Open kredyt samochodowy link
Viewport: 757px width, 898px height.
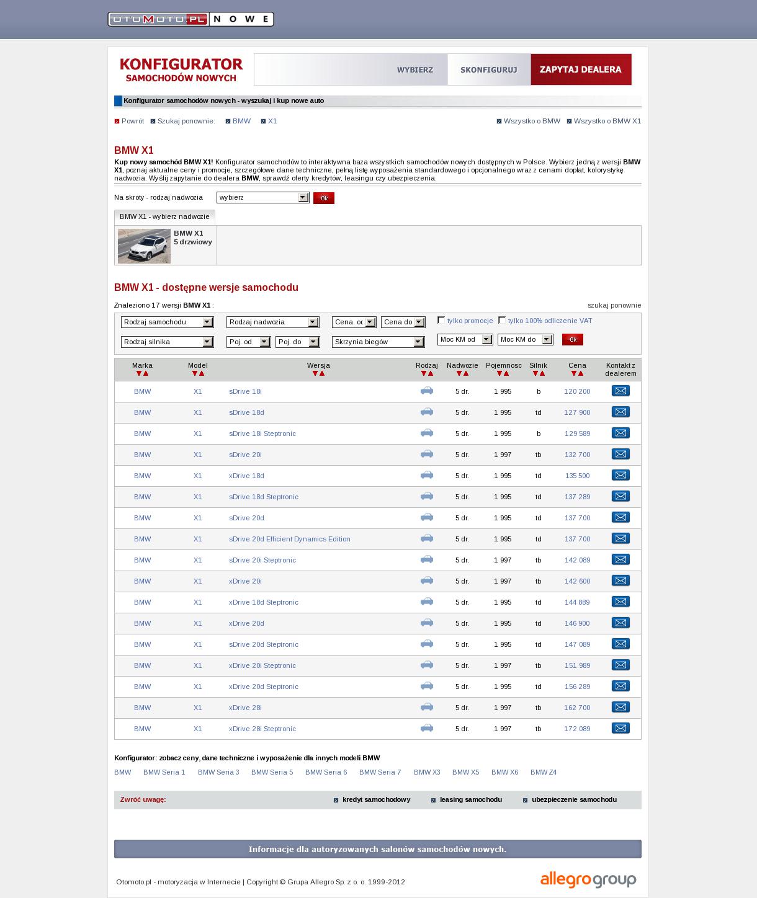(x=376, y=799)
